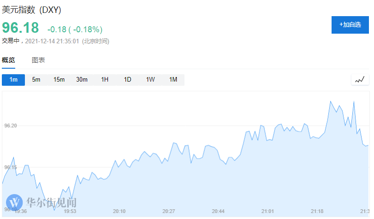Click the 交易中 trading status text
Viewport: 374px width, 219px height.
(x=11, y=41)
